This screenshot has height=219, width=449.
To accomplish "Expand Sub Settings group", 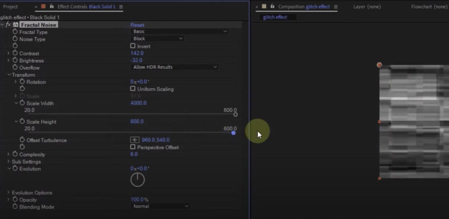I will pos(9,161).
